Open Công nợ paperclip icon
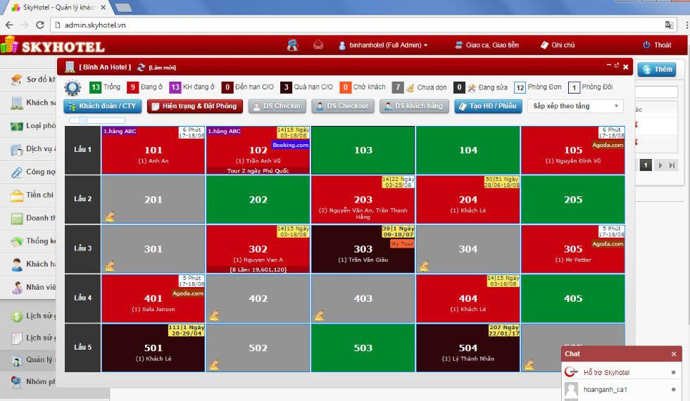The image size is (690, 401). (17, 172)
